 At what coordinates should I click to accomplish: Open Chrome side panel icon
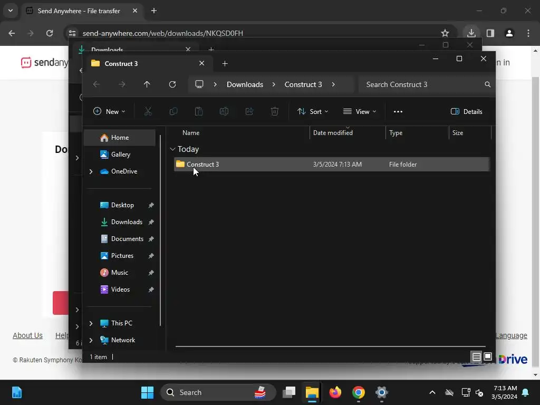point(490,33)
